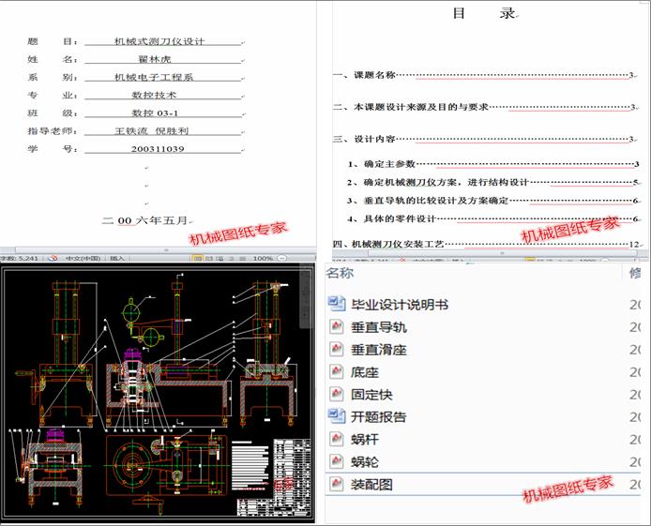Click contents entry 二、本课题设计来源及目的与要求

(x=485, y=107)
